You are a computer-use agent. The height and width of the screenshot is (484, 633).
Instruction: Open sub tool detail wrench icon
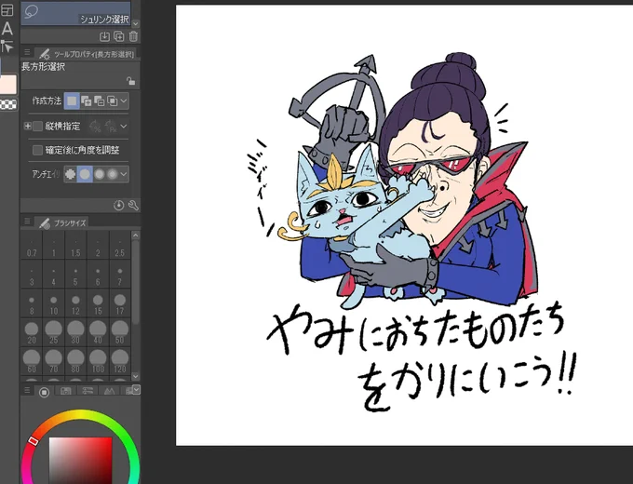click(x=133, y=205)
